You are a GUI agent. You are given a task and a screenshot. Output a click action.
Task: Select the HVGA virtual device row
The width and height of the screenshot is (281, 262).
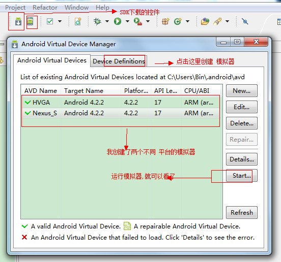121,103
